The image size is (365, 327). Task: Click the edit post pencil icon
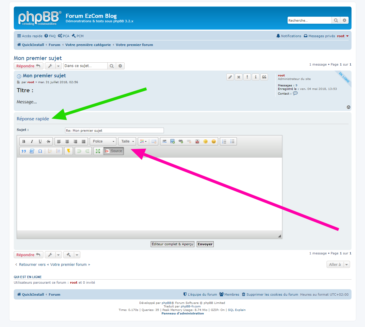point(230,77)
